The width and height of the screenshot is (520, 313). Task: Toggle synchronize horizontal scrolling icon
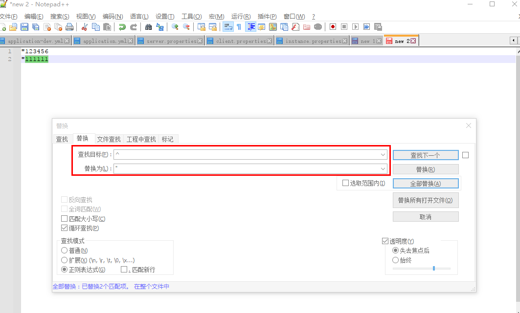point(213,27)
